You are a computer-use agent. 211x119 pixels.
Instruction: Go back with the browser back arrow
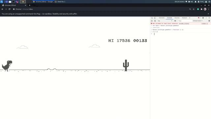(x=2, y=9)
